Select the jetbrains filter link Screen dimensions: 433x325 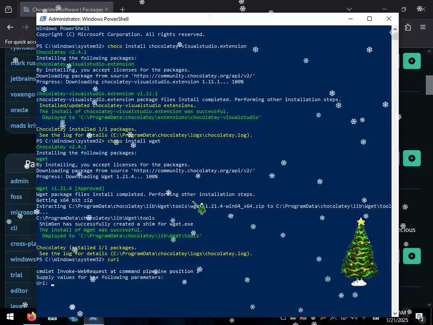(x=23, y=79)
